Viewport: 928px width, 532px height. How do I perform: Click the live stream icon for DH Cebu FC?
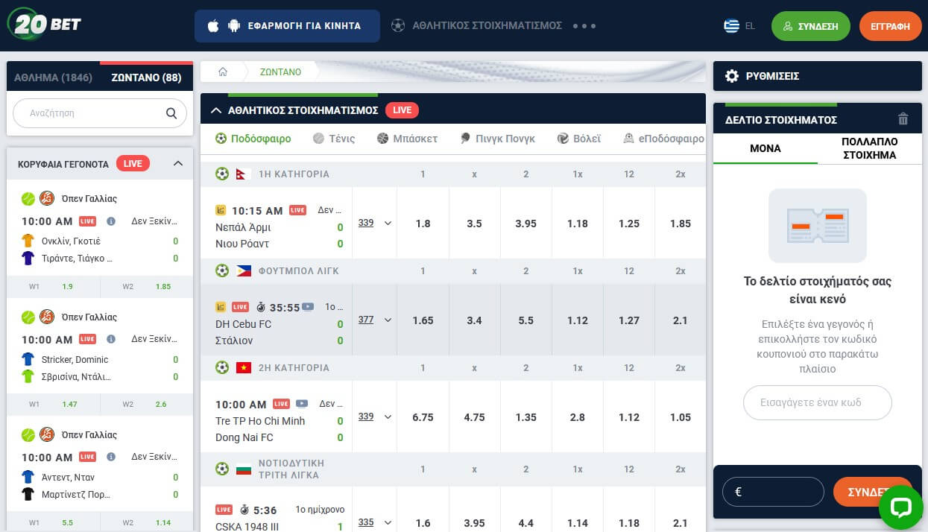[308, 307]
